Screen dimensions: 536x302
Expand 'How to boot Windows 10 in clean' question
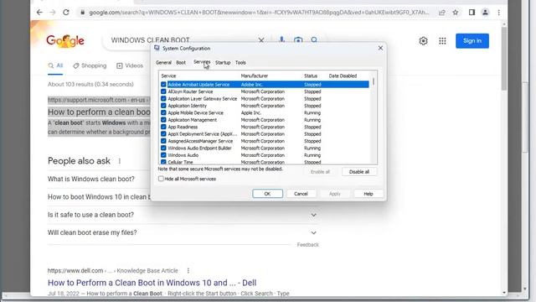click(99, 197)
